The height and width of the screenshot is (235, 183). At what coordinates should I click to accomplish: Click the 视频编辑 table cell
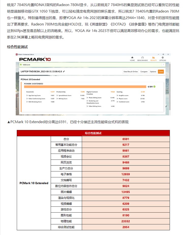(66, 204)
